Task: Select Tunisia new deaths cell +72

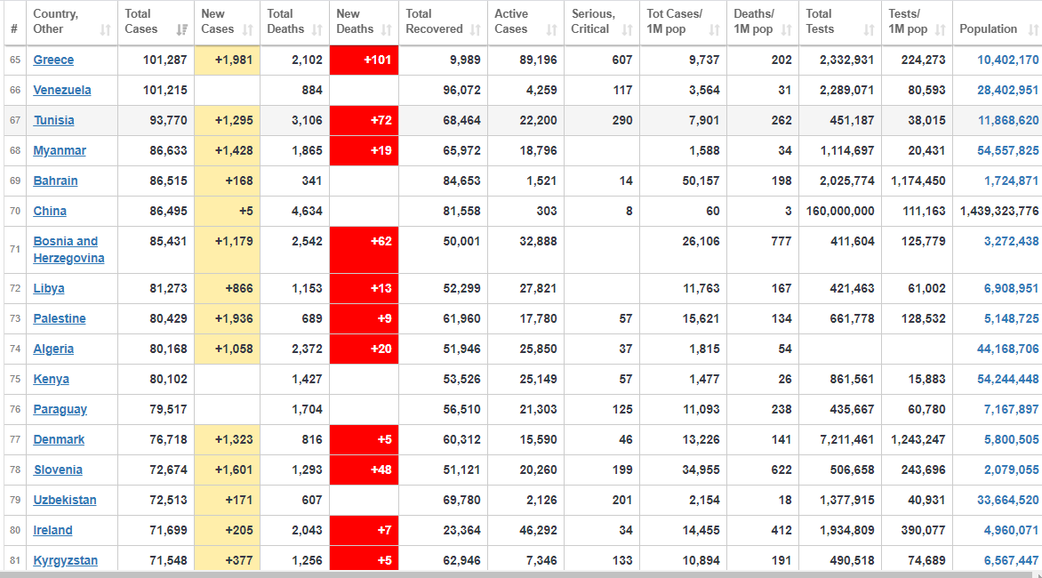Action: coord(365,120)
